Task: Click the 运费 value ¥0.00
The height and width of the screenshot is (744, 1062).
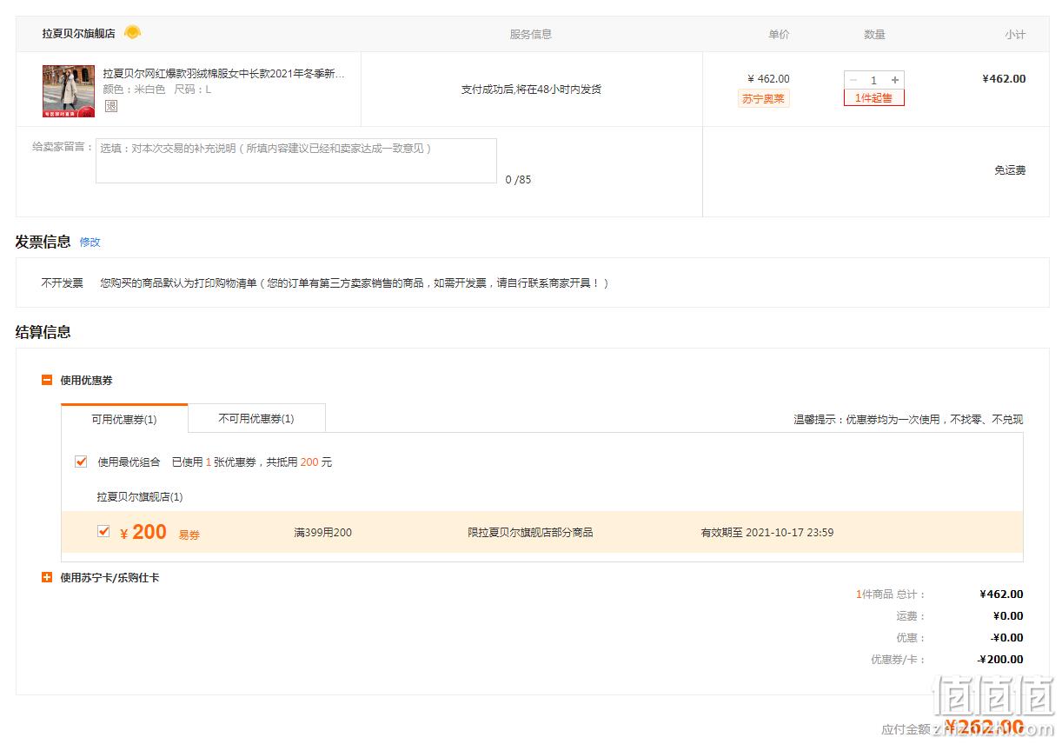Action: [x=1008, y=616]
